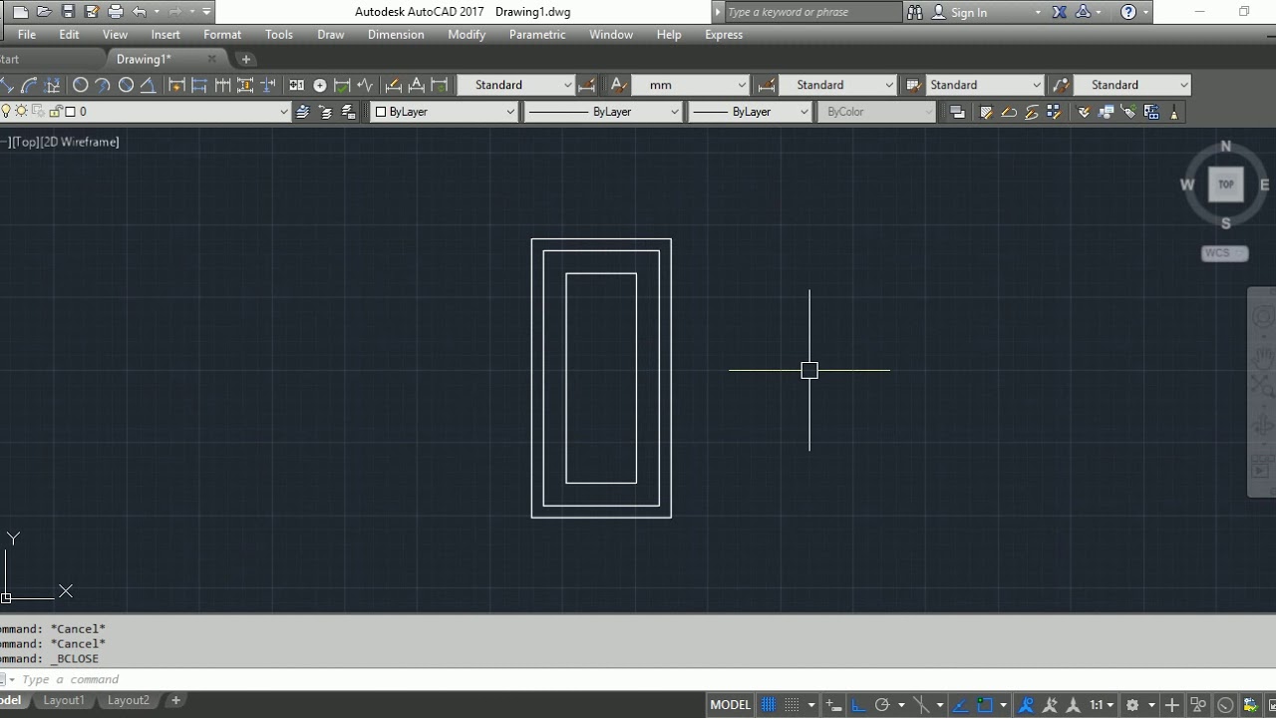1276x718 pixels.
Task: Open the File menu
Action: tap(27, 34)
